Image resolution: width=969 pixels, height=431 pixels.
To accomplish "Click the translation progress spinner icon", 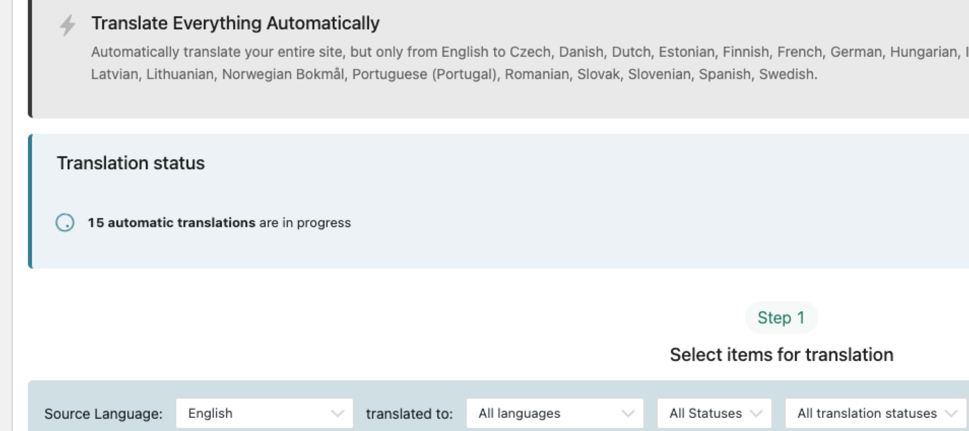I will point(65,223).
